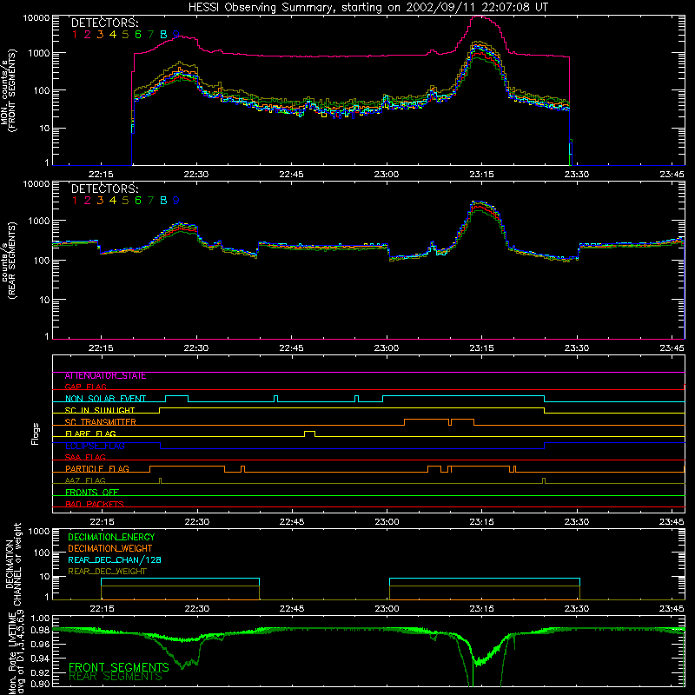Click the ECLIPSE_FLAG label
Image resolution: width=695 pixels, height=695 pixels.
pos(95,446)
